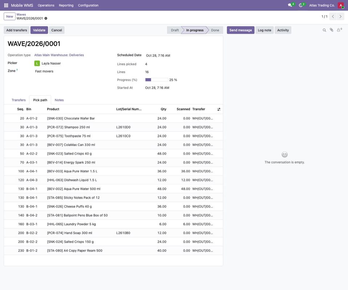Image resolution: width=348 pixels, height=290 pixels.
Task: Open the activities clock icon
Action: pos(301,5)
